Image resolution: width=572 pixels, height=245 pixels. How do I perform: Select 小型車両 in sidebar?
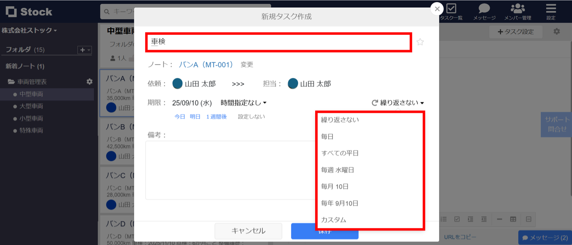coord(31,119)
